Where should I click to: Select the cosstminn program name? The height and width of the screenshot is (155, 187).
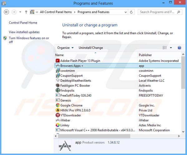(x=68, y=71)
